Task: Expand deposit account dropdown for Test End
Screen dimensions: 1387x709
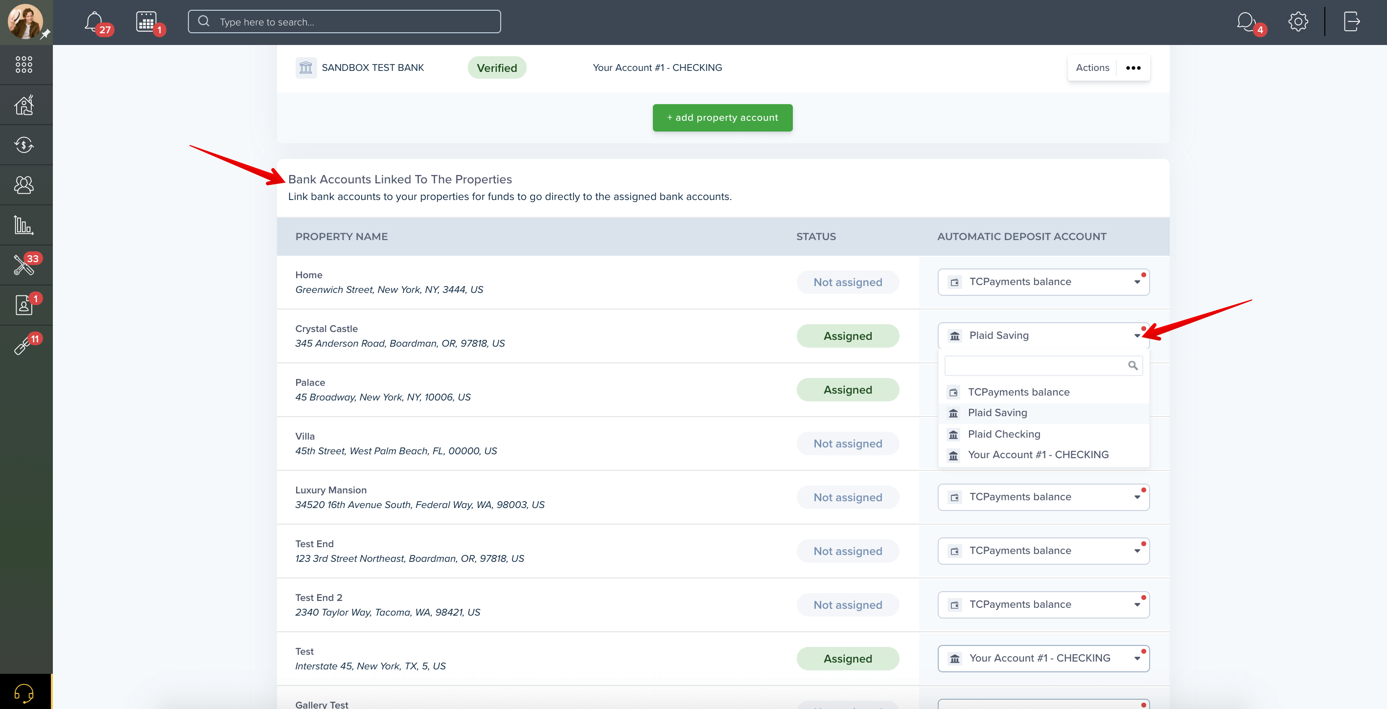Action: click(1043, 551)
